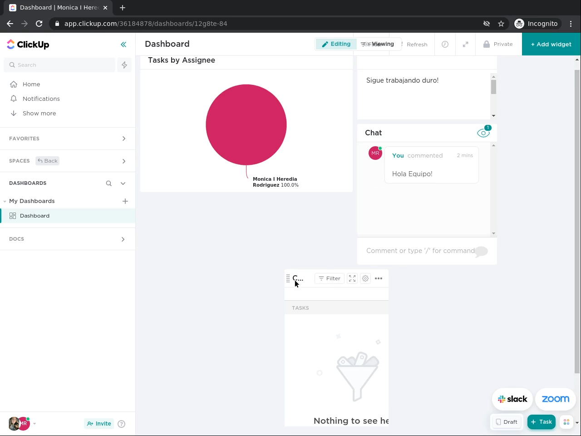
Task: Open Zoom integration button
Action: pos(556,399)
